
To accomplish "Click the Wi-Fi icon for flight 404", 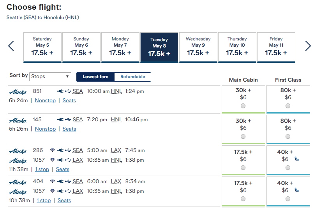I will click(x=53, y=182).
